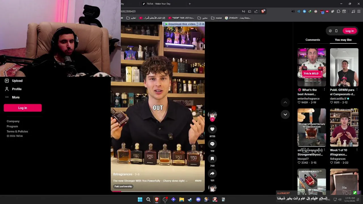Follow creator via red plus badge on avatar
This screenshot has height=204, width=363.
tap(212, 120)
